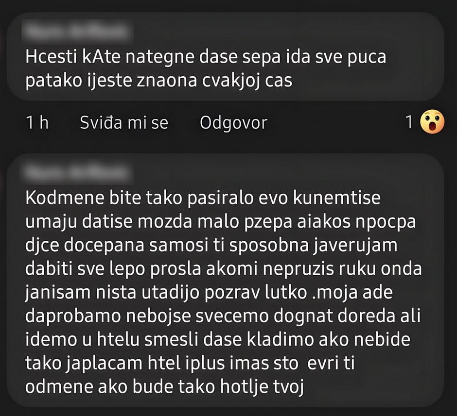457x416 pixels.
Task: Select the long second comment bubble
Action: pyautogui.click(x=225, y=280)
